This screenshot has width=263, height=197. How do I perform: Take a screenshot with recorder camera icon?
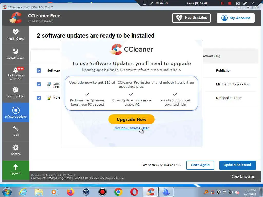coord(238,3)
